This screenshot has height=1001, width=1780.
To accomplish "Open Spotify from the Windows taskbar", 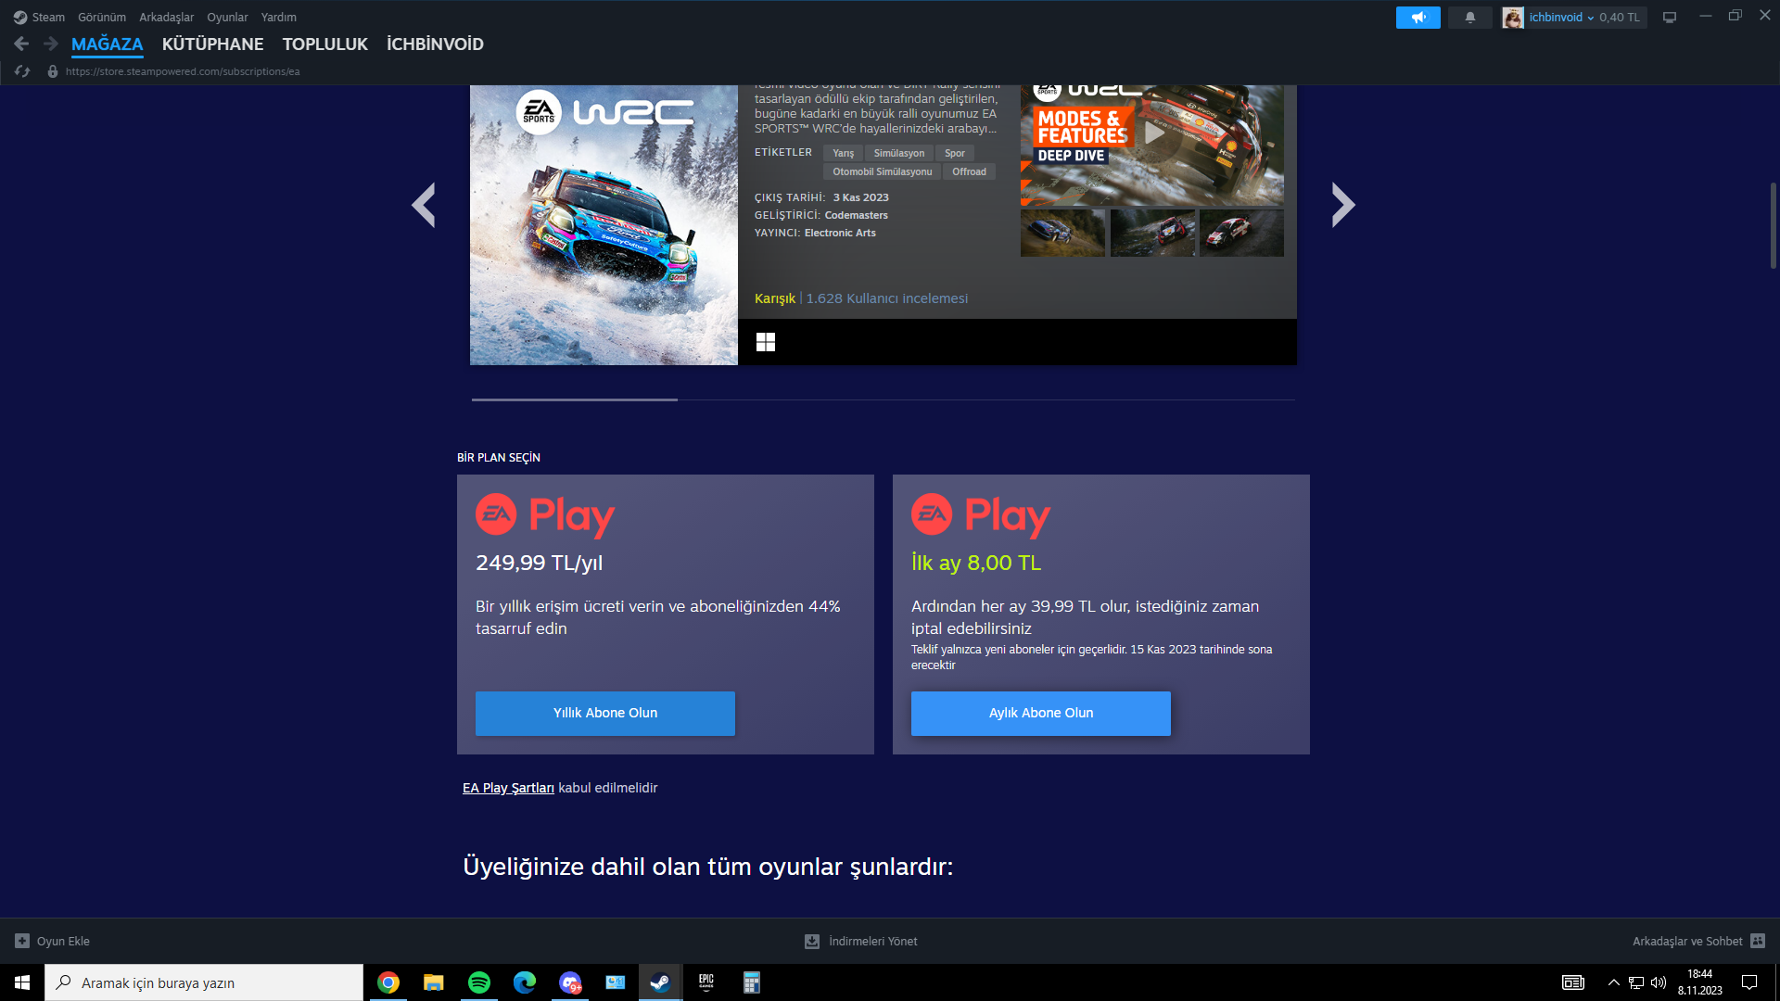I will click(479, 982).
